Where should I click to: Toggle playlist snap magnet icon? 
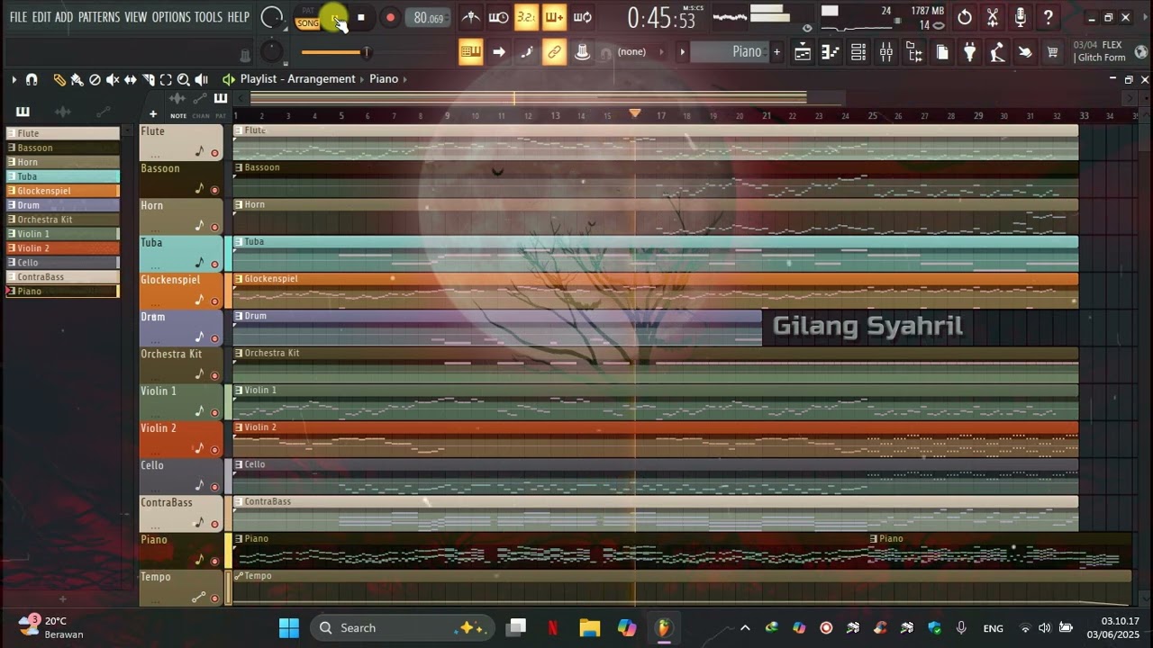coord(32,80)
